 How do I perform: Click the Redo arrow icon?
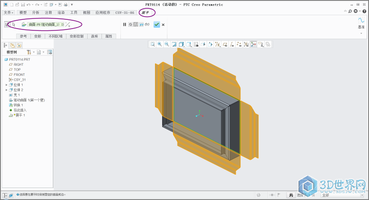tap(37, 5)
